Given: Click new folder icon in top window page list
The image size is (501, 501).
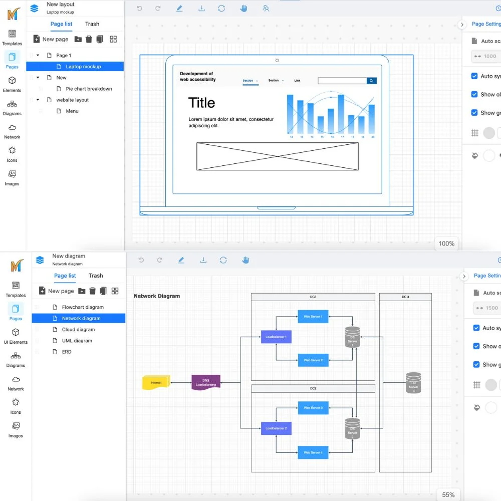Looking at the screenshot, I should [78, 39].
